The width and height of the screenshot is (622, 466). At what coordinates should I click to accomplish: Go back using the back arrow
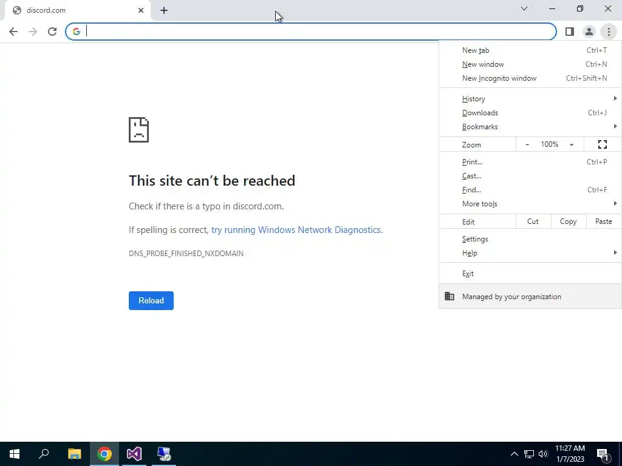[13, 32]
